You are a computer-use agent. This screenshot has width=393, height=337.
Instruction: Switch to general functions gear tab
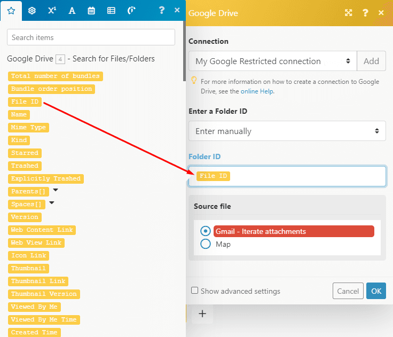pyautogui.click(x=32, y=11)
